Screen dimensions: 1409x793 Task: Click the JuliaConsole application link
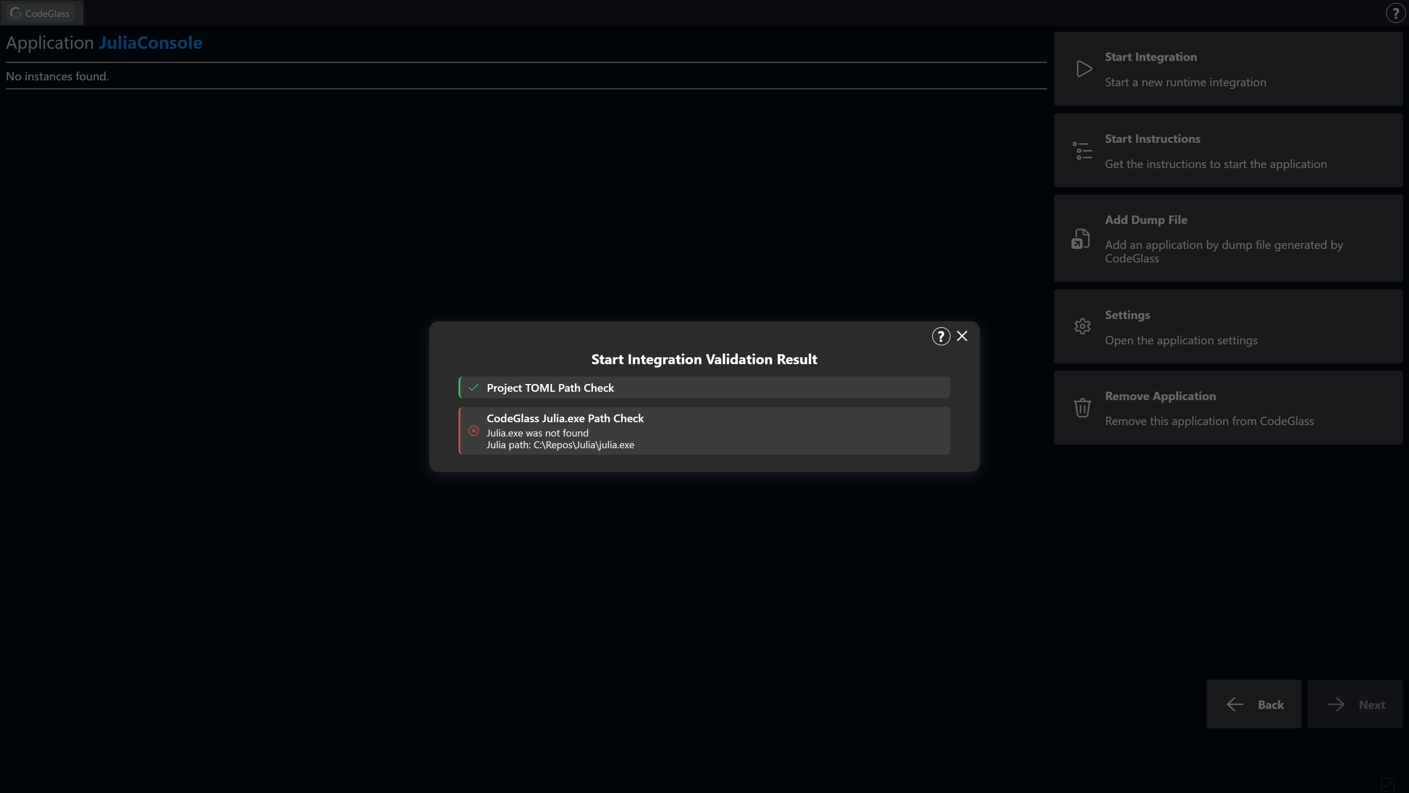[x=150, y=43]
